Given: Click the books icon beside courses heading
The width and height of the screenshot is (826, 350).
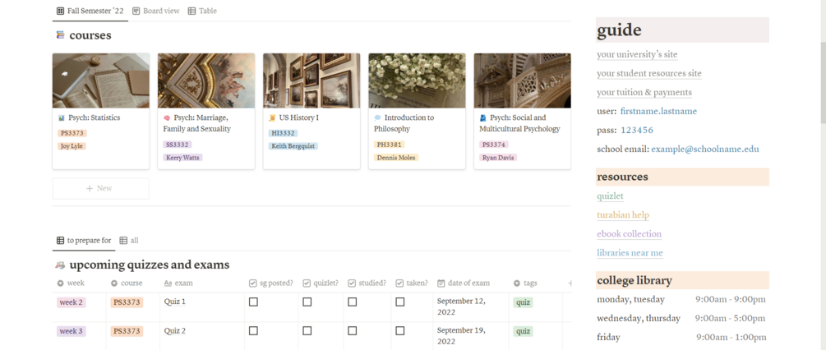Looking at the screenshot, I should [60, 35].
